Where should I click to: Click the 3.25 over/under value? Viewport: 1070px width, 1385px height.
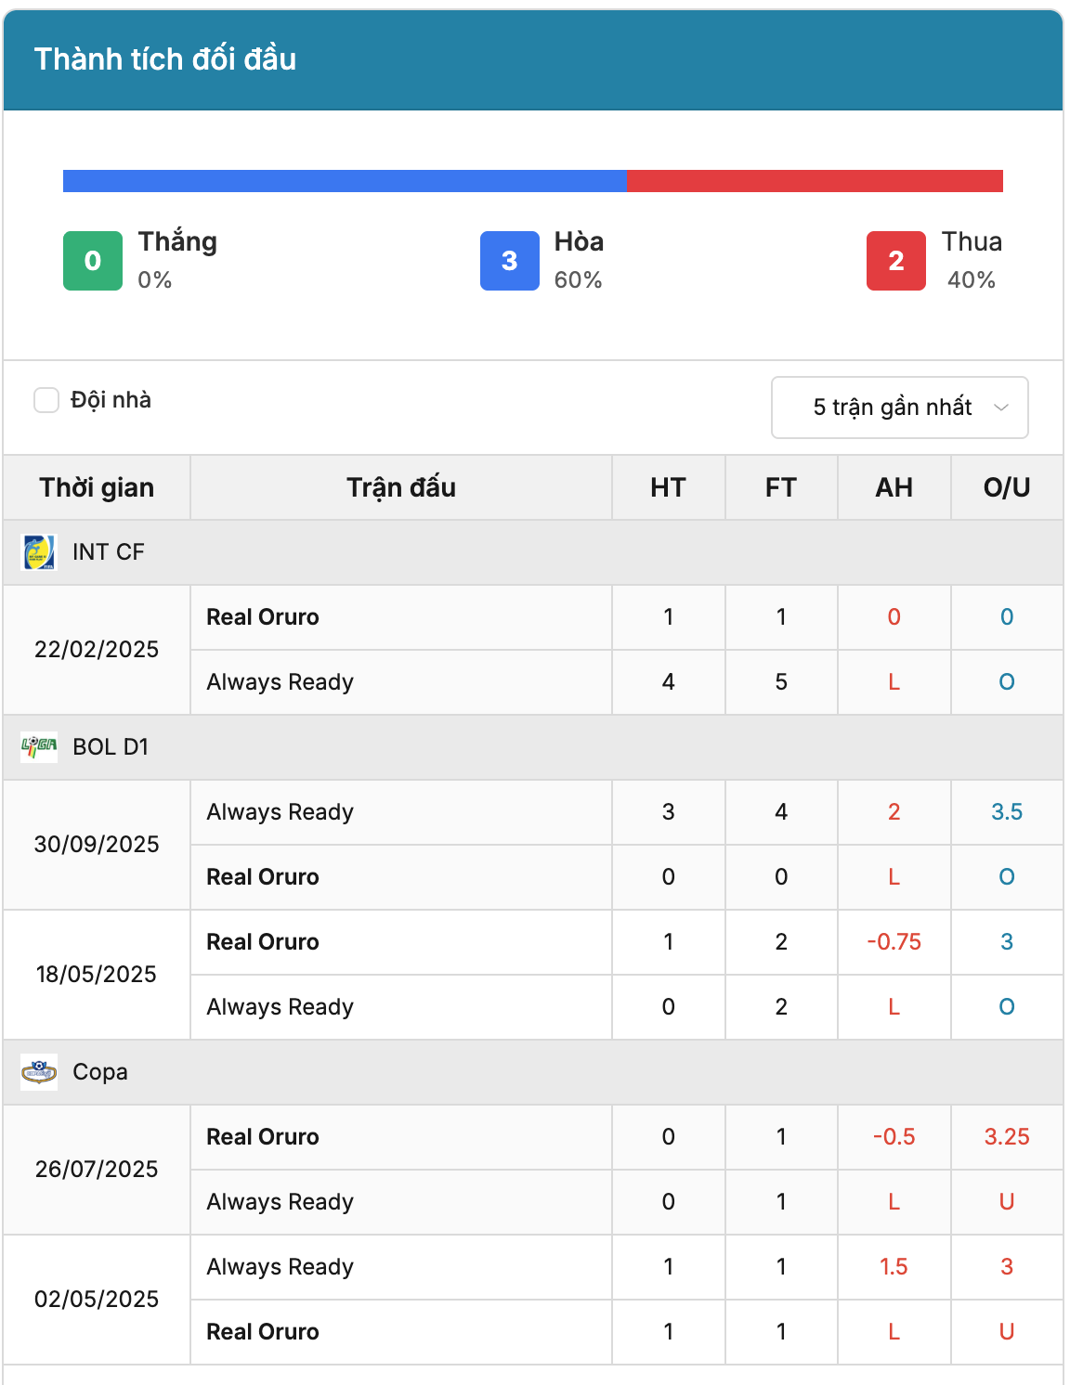pos(1007,1137)
